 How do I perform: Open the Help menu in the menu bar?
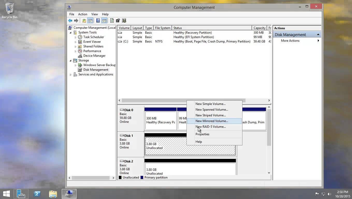tap(105, 14)
